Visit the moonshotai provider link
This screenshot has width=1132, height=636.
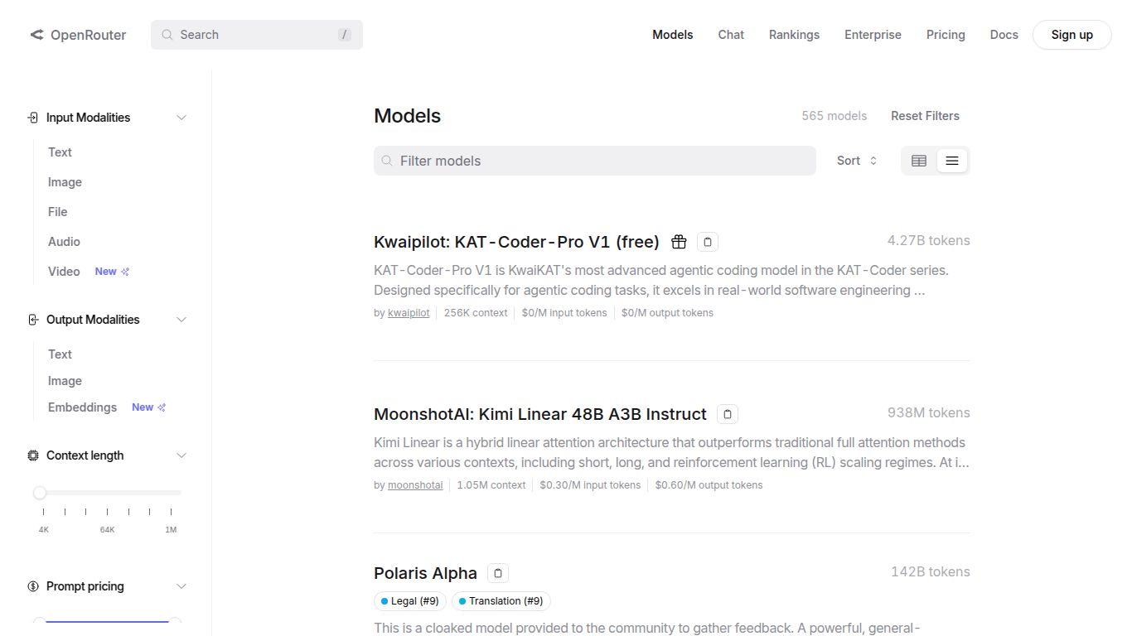[414, 484]
